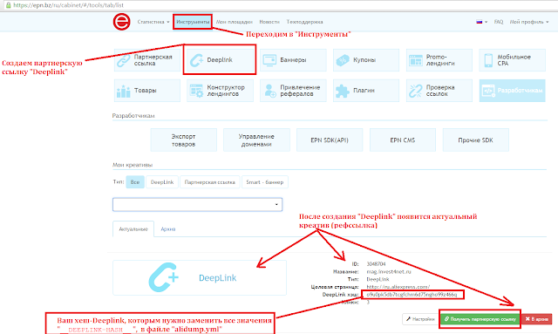Open the Мобильное CPA tool tile
The image size is (558, 334).
pos(512,60)
